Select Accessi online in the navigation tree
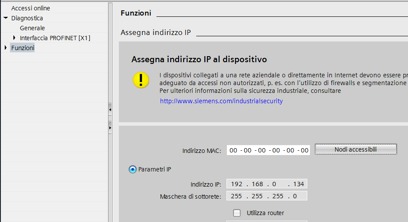The height and width of the screenshot is (222, 408). tap(30, 8)
